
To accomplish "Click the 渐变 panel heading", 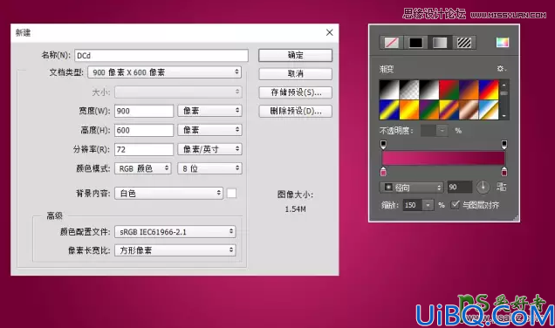I will point(387,69).
